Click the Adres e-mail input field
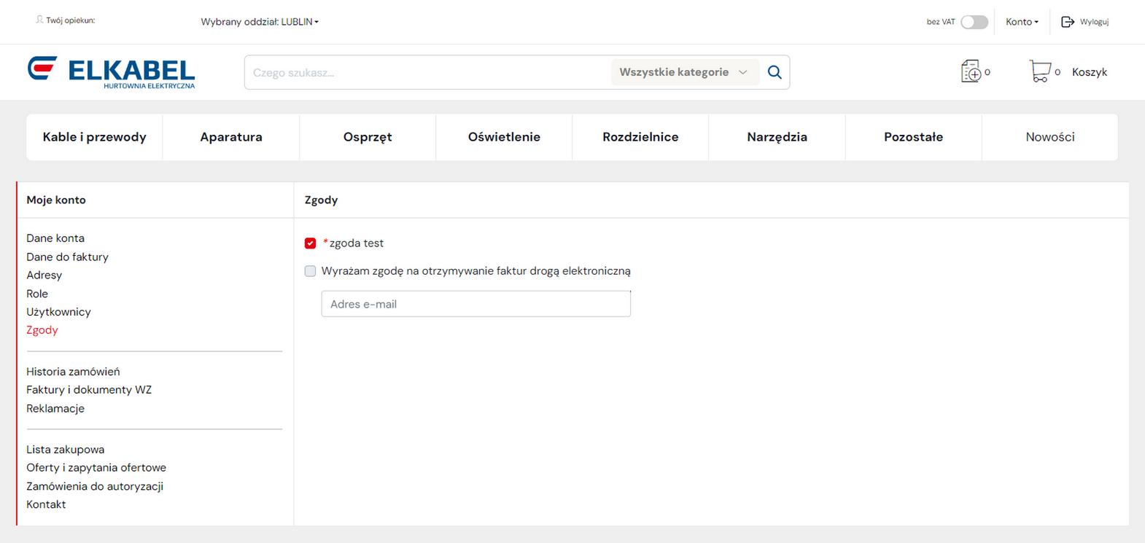This screenshot has height=543, width=1145. point(476,304)
